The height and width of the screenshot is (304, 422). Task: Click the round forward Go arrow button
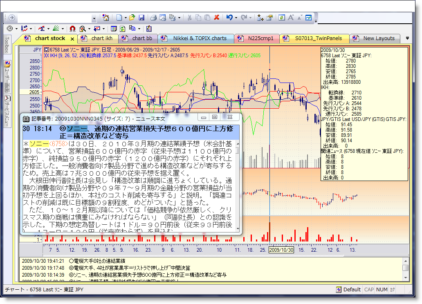click(12, 18)
